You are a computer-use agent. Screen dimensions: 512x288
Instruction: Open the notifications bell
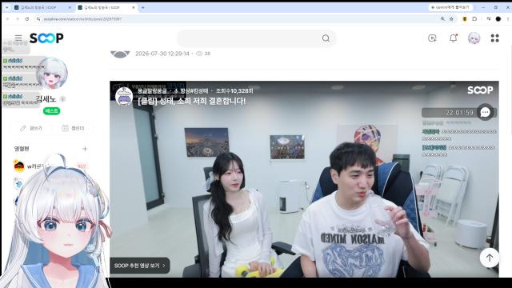(454, 38)
